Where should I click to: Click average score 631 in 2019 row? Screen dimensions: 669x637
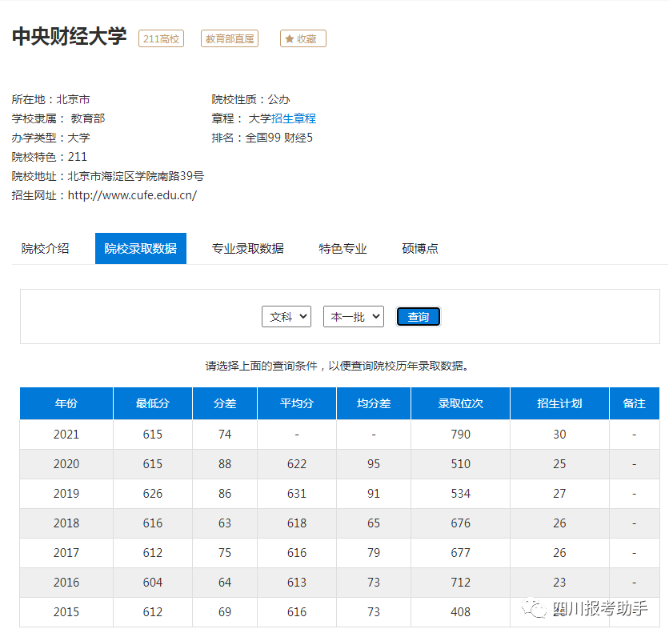tap(297, 494)
